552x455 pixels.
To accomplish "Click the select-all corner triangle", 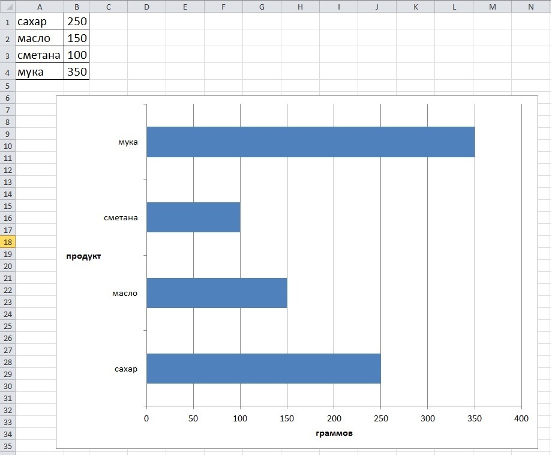I will point(7,7).
